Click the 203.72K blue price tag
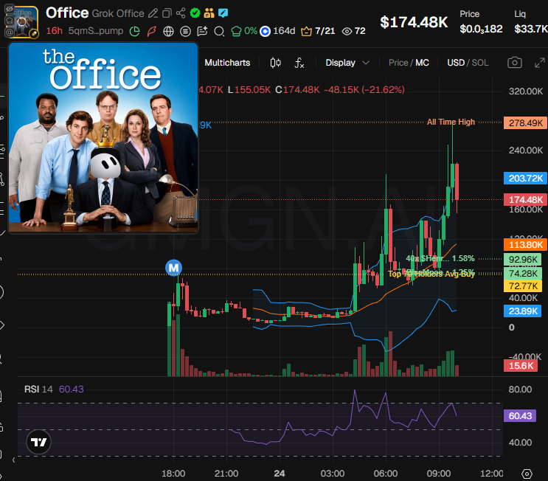This screenshot has width=548, height=481. coord(525,179)
